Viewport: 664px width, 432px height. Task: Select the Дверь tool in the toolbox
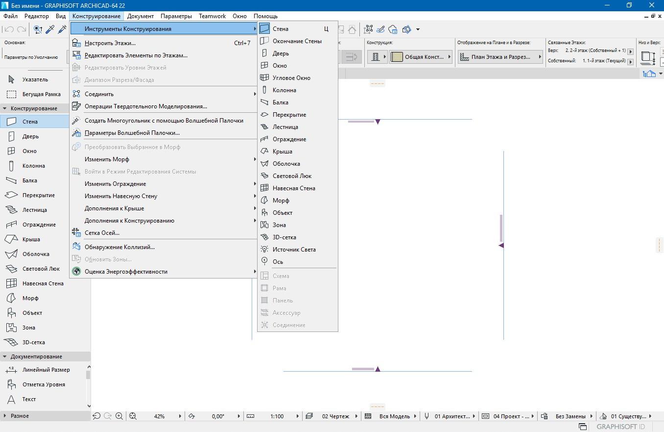30,136
